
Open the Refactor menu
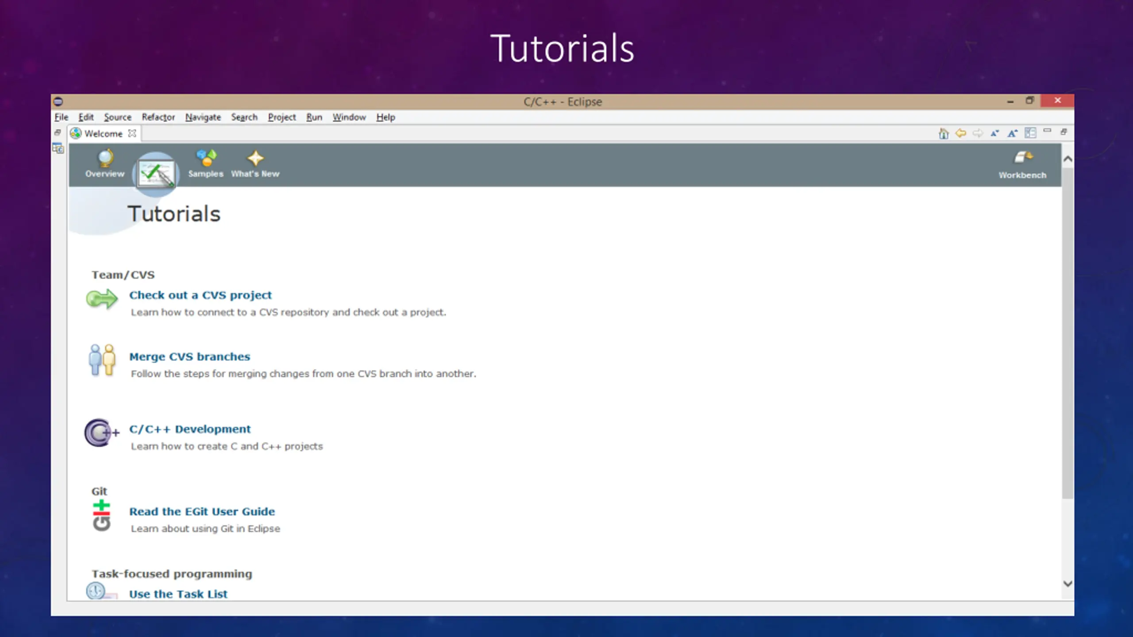(158, 117)
